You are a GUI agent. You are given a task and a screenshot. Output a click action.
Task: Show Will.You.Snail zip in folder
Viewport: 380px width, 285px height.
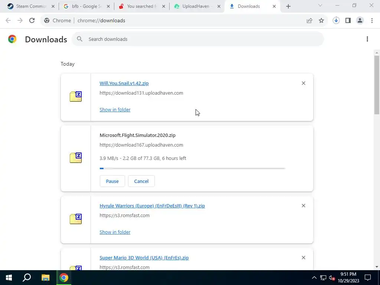click(115, 109)
